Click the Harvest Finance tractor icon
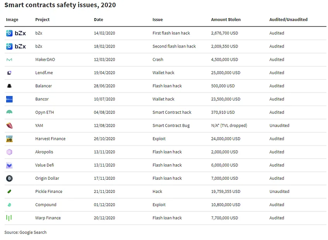This screenshot has width=328, height=240. 9,139
